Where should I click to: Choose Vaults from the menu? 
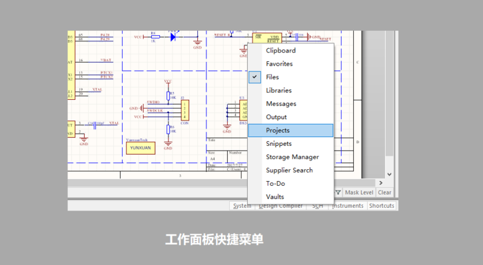(x=290, y=197)
